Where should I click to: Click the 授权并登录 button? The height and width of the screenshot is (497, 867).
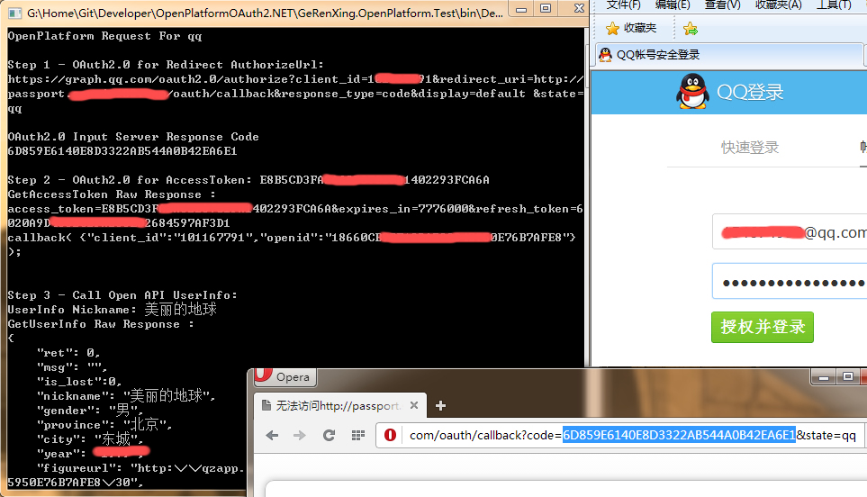point(762,327)
